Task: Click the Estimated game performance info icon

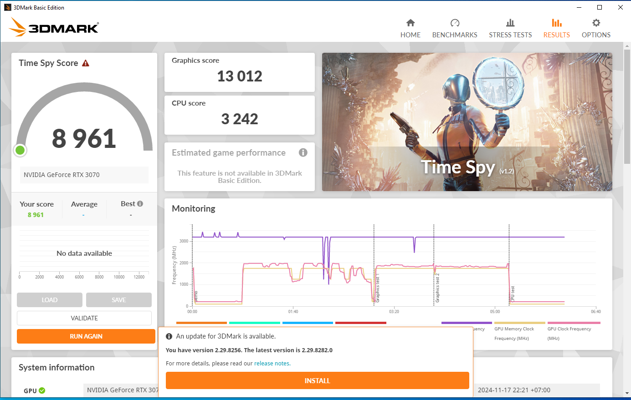Action: click(303, 152)
